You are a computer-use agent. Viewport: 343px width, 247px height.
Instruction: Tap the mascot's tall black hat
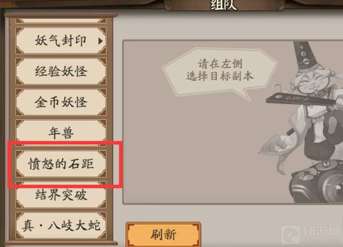pyautogui.click(x=305, y=55)
